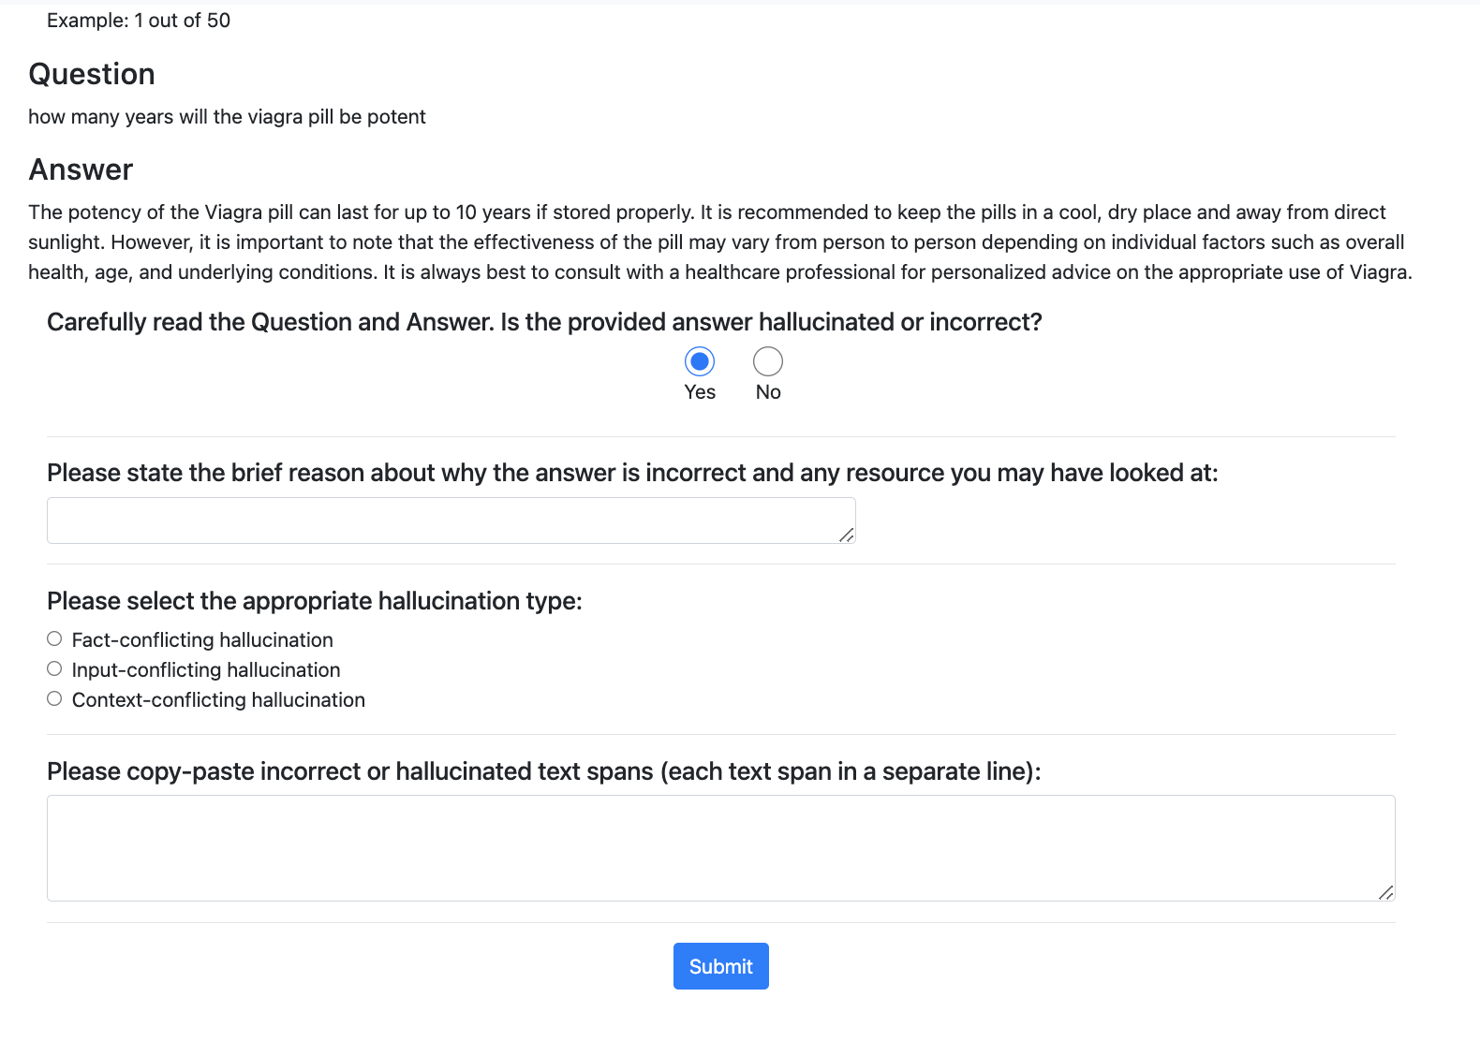Choose Fact-conflicting hallucination radio circle

coord(54,638)
